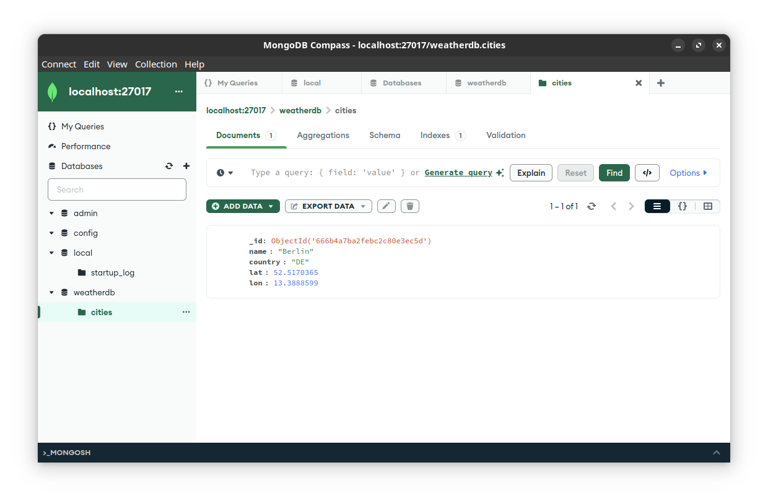The width and height of the screenshot is (768, 504).
Task: Toggle the query bar code export view
Action: [x=647, y=172]
